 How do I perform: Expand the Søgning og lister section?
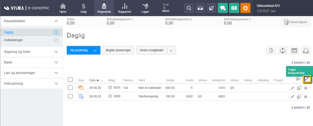pos(31,52)
